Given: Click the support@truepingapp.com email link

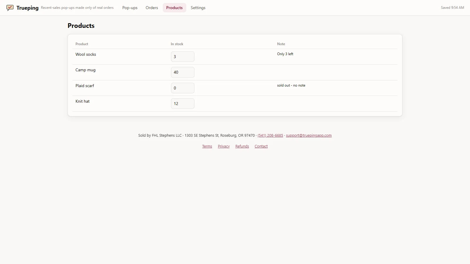Looking at the screenshot, I should (309, 136).
